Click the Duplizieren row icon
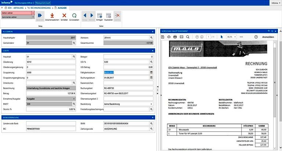This screenshot has width=282, height=151. tap(108, 15)
